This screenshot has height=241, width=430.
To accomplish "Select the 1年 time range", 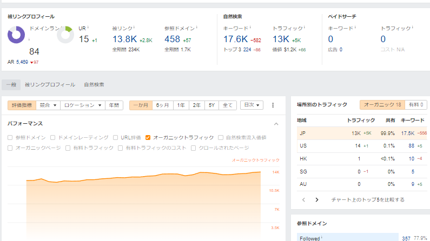I will 181,105.
